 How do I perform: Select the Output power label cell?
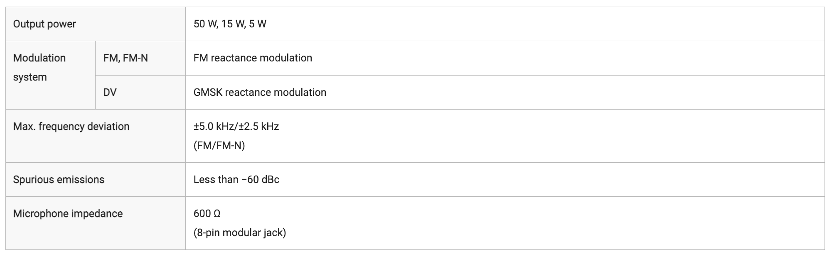pyautogui.click(x=96, y=24)
